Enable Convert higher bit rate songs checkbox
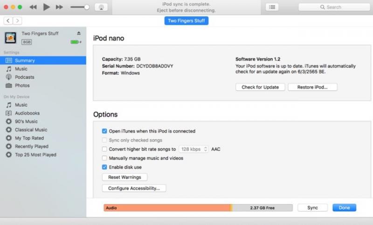Screen dimensions: 373x225 pos(104,149)
